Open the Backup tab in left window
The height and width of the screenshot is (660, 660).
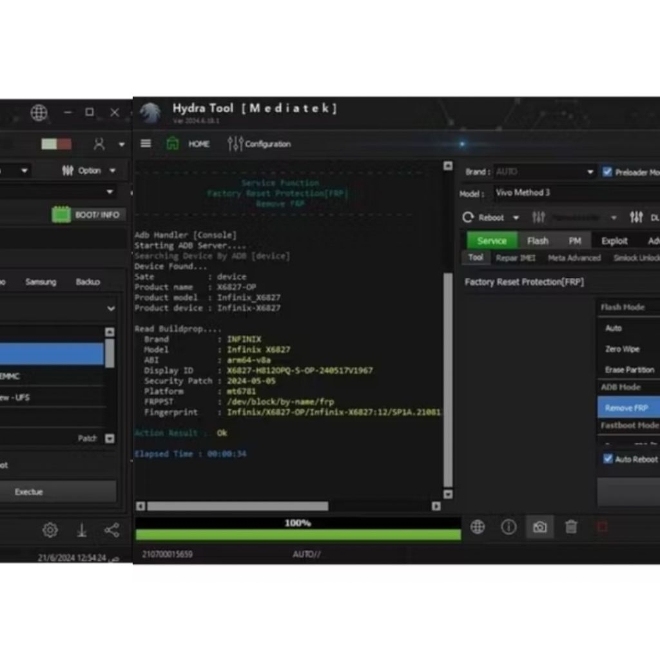pyautogui.click(x=88, y=282)
